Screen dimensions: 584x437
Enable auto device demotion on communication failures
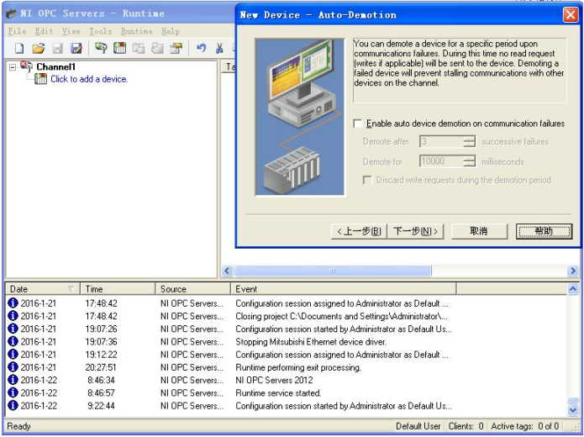click(x=358, y=124)
